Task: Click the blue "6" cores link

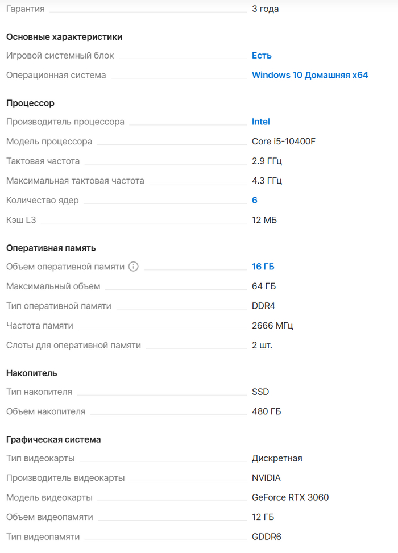Action: (x=255, y=200)
